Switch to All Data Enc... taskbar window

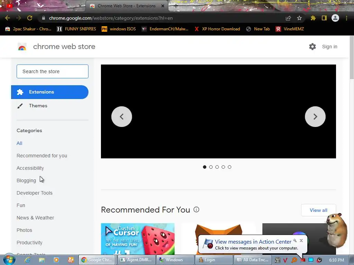252,260
